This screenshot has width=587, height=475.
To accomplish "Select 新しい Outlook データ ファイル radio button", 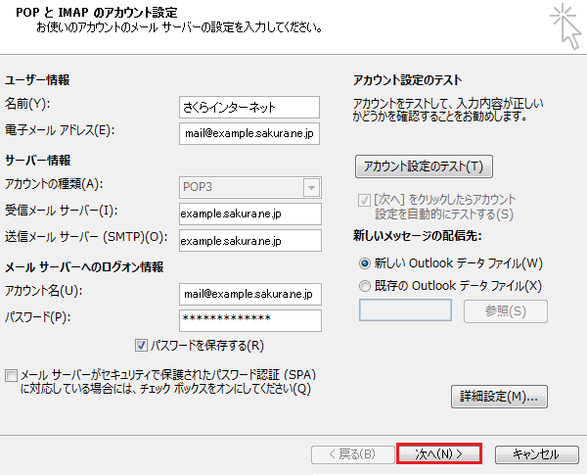I will coord(365,263).
